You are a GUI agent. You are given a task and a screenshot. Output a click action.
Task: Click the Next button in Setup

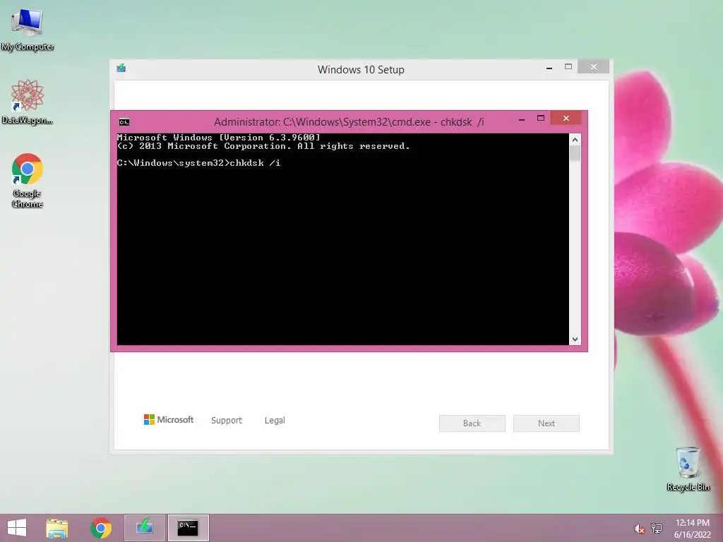coord(546,423)
